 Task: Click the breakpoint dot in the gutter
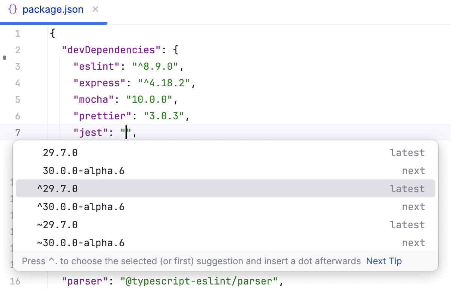(4, 57)
